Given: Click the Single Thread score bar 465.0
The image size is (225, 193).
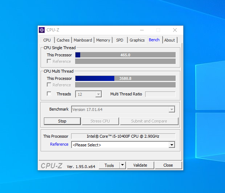Looking at the screenshot, I should click(125, 55).
